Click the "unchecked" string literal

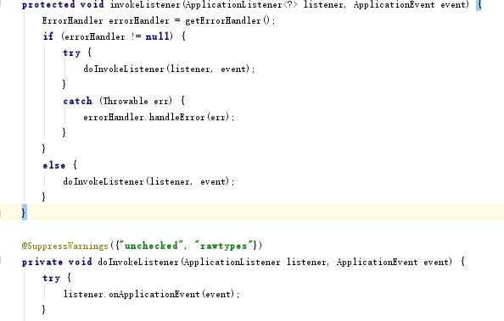[151, 246]
